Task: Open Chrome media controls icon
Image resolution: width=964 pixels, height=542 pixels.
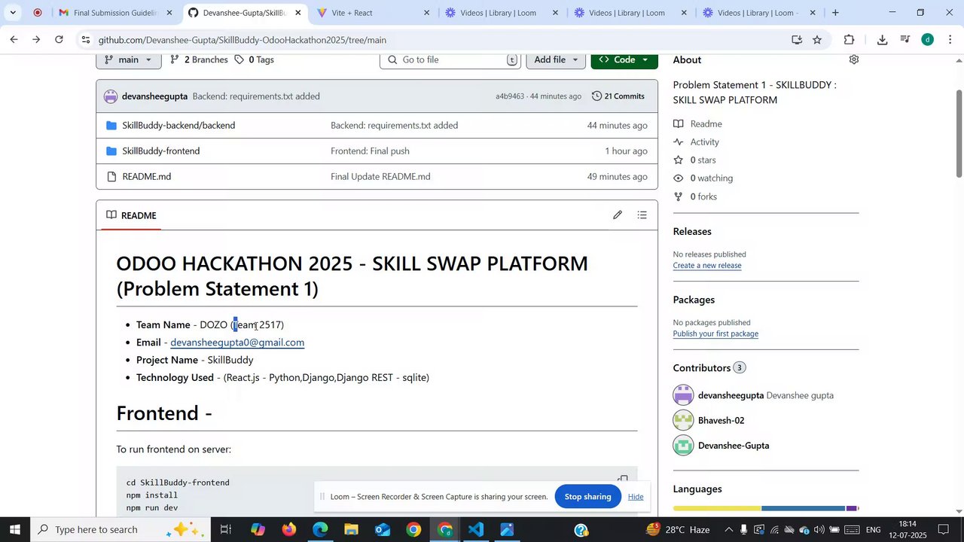Action: pyautogui.click(x=906, y=40)
